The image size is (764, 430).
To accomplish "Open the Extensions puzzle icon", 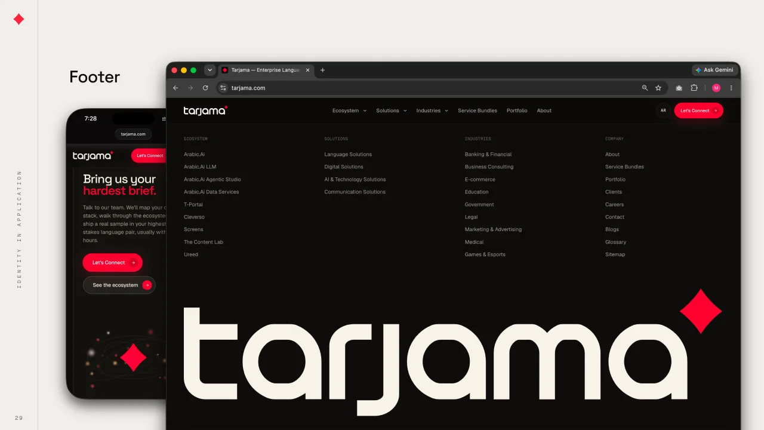I will coord(694,88).
